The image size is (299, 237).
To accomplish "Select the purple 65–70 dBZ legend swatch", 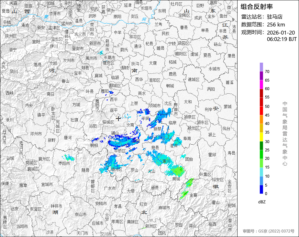I will click(x=261, y=76).
